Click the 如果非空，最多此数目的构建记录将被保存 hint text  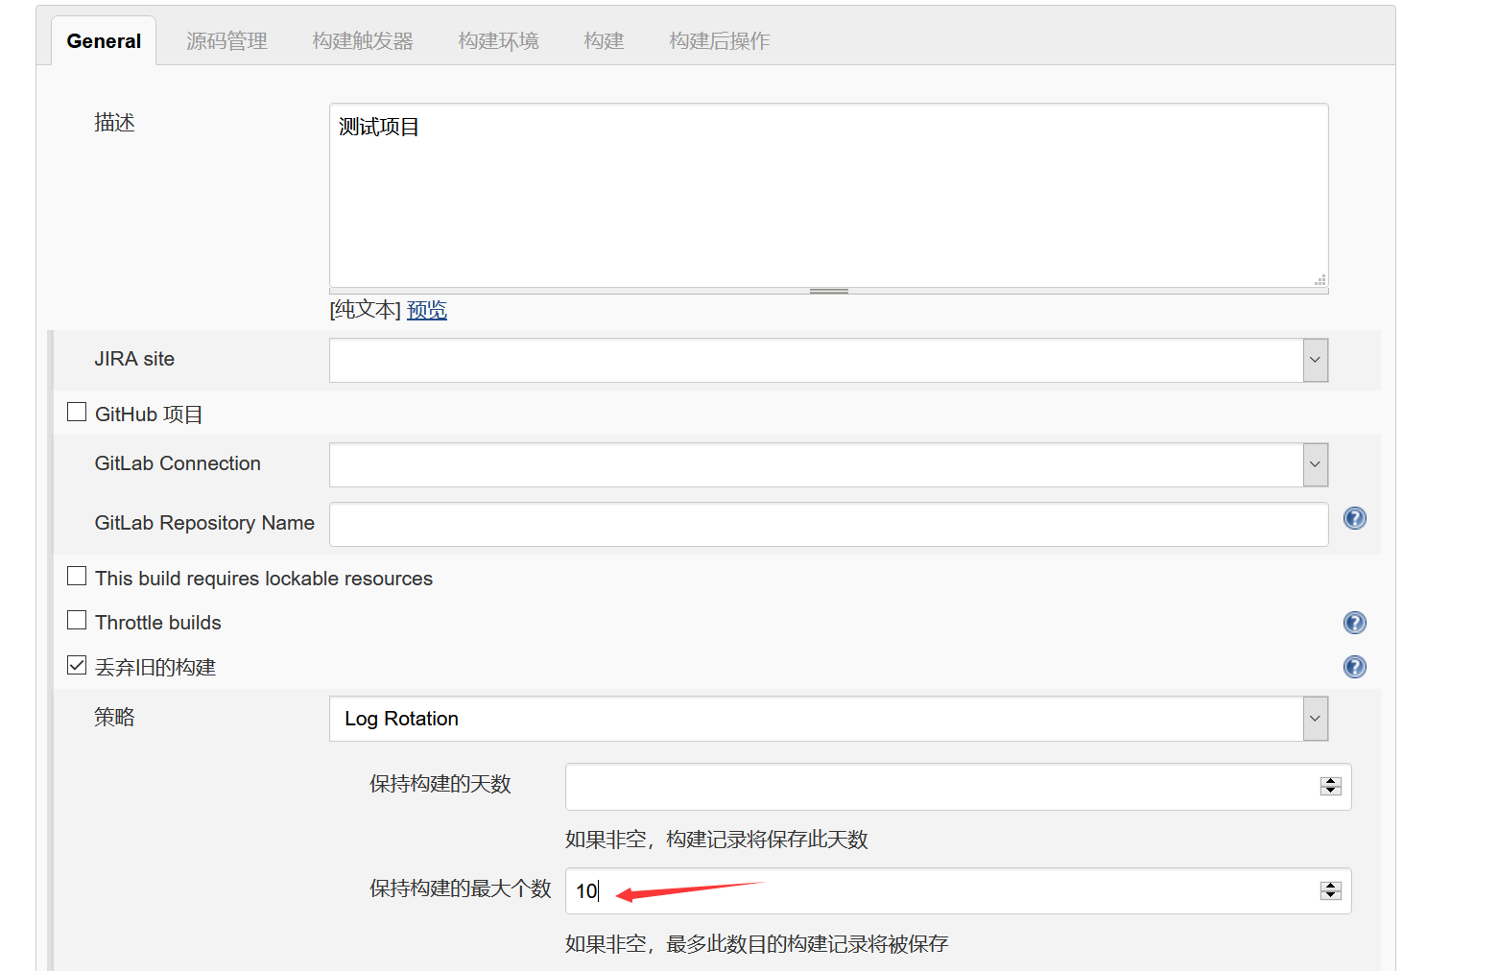(x=756, y=944)
